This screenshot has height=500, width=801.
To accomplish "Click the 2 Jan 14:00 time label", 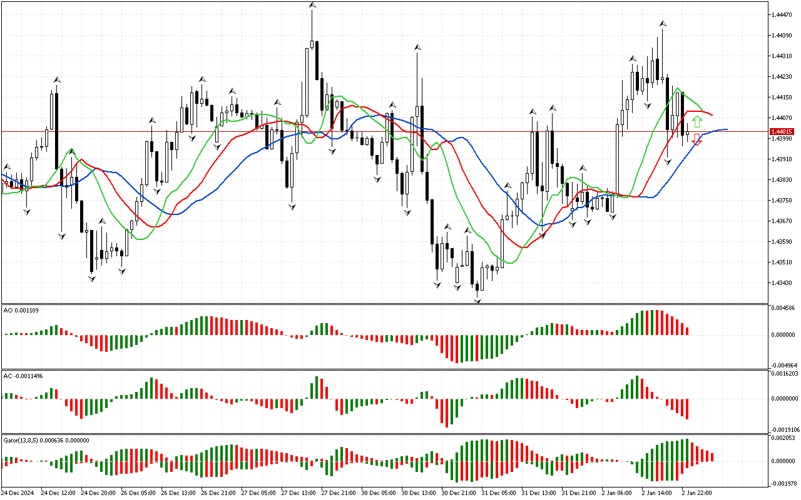I will 658,492.
